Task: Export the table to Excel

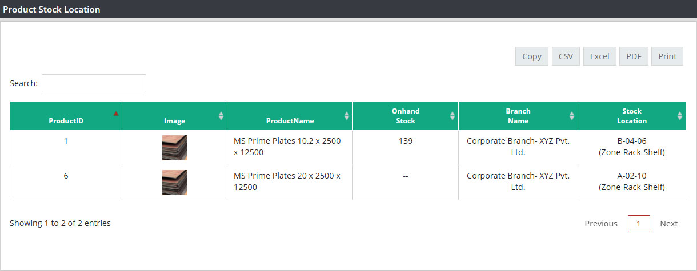Action: (x=600, y=56)
